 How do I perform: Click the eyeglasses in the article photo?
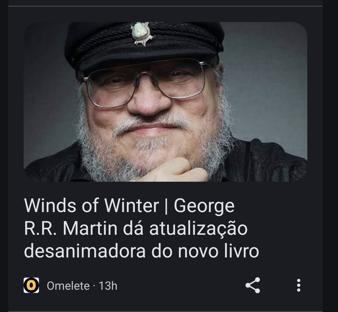(x=144, y=84)
